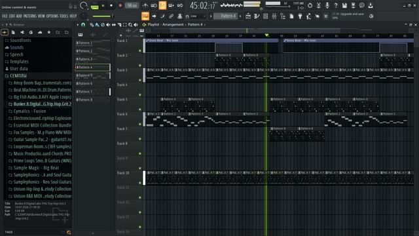Mute Track 1 with its green dot
Screen dimensions: 419x236
(x=139, y=50)
